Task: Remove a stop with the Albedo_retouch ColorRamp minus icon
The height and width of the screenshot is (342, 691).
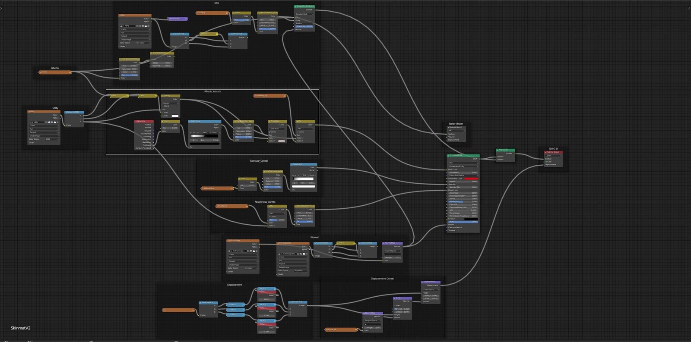Action: click(x=194, y=132)
